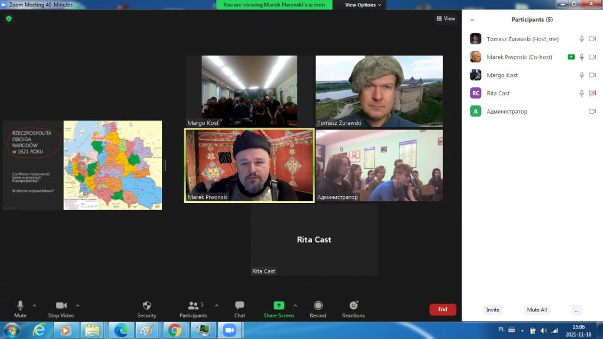This screenshot has width=603, height=339.
Task: Expand audio options arrow beside Mute
Action: (x=34, y=305)
